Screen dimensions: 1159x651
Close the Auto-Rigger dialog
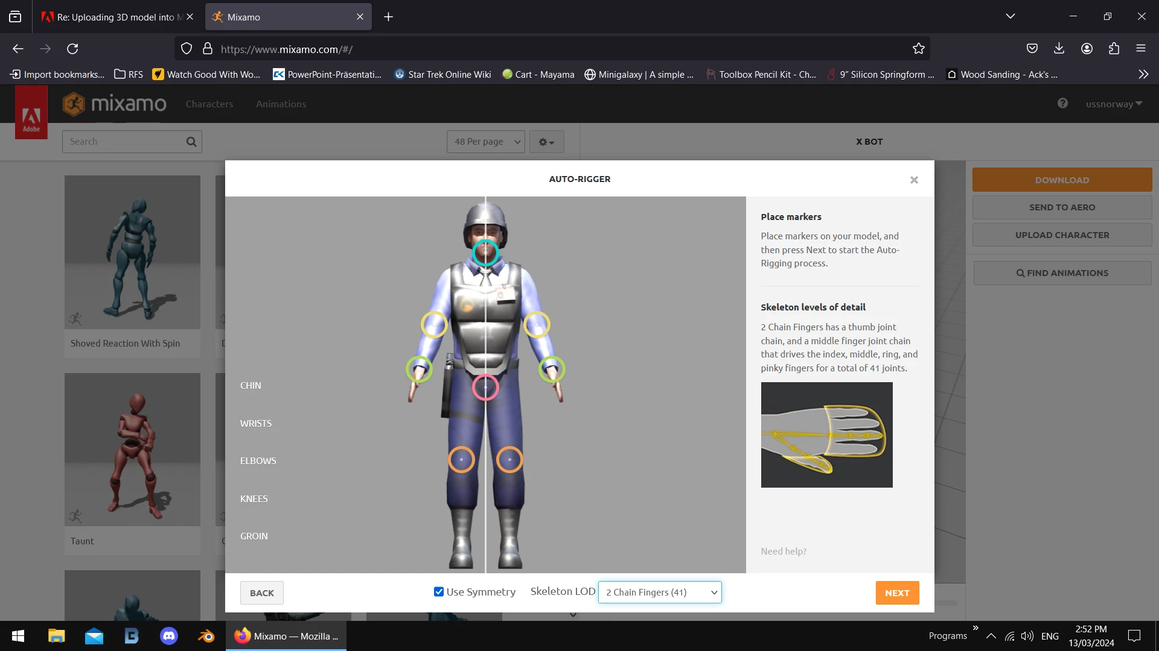coord(914,180)
